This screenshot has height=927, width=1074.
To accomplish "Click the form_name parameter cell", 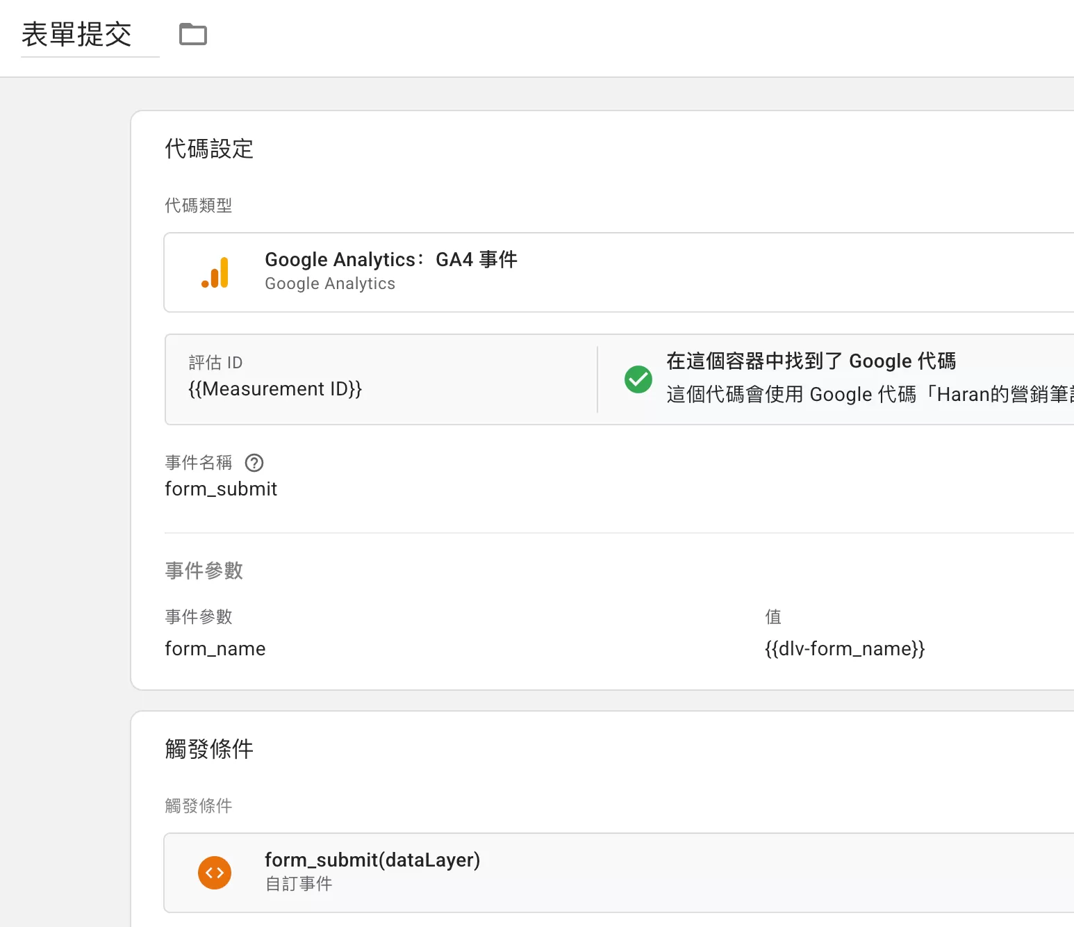I will tap(215, 649).
